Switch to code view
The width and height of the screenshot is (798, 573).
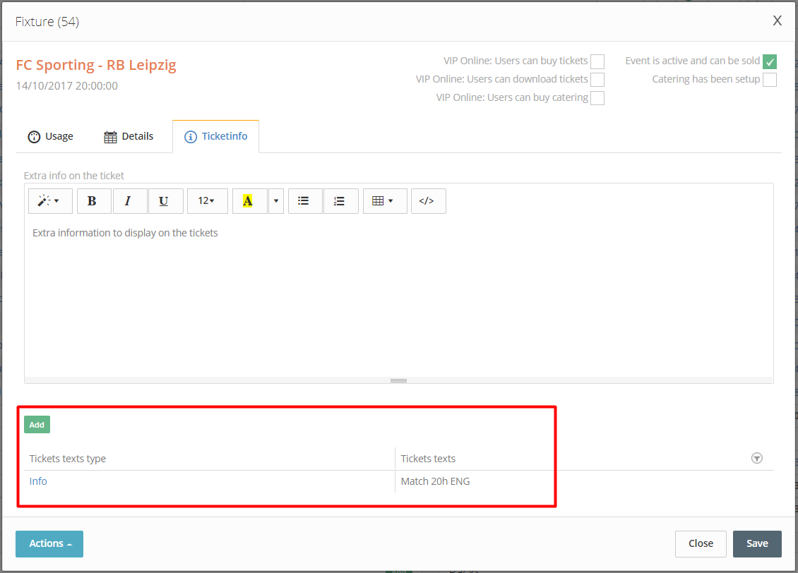[x=428, y=201]
